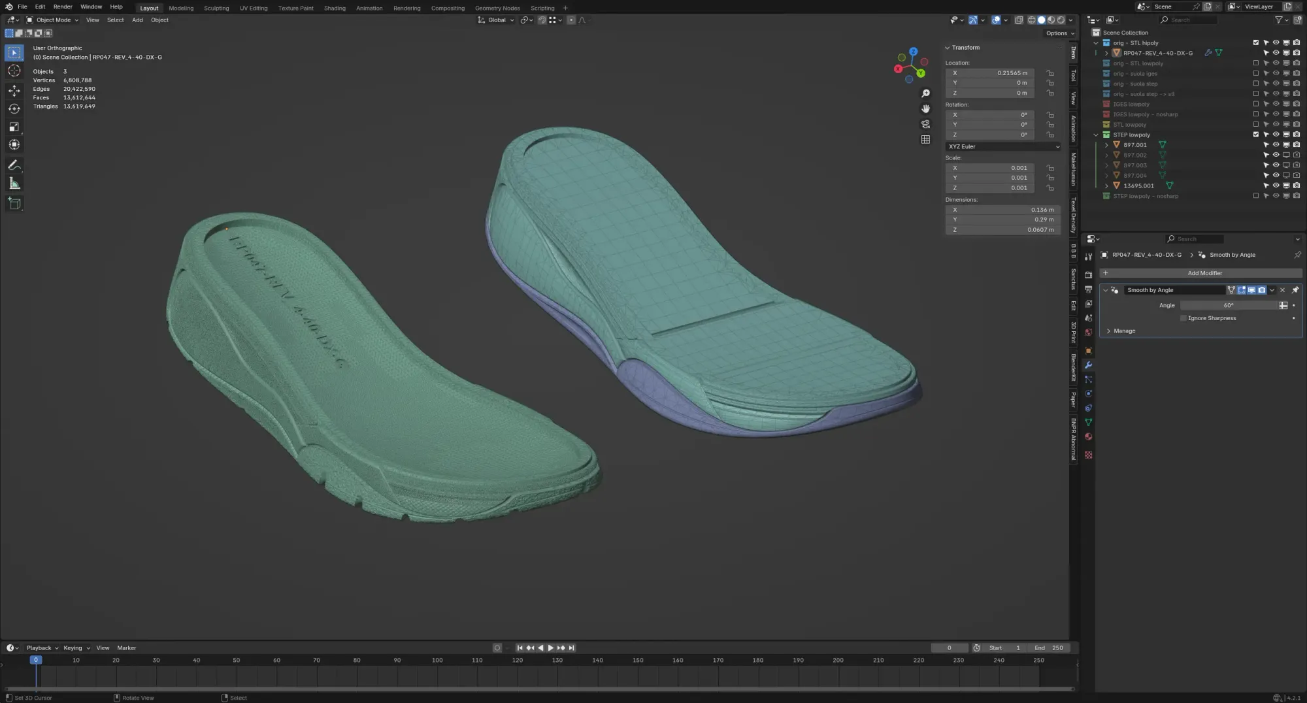
Task: Enable the IGES lowpoly collection checkbox
Action: [x=1255, y=104]
